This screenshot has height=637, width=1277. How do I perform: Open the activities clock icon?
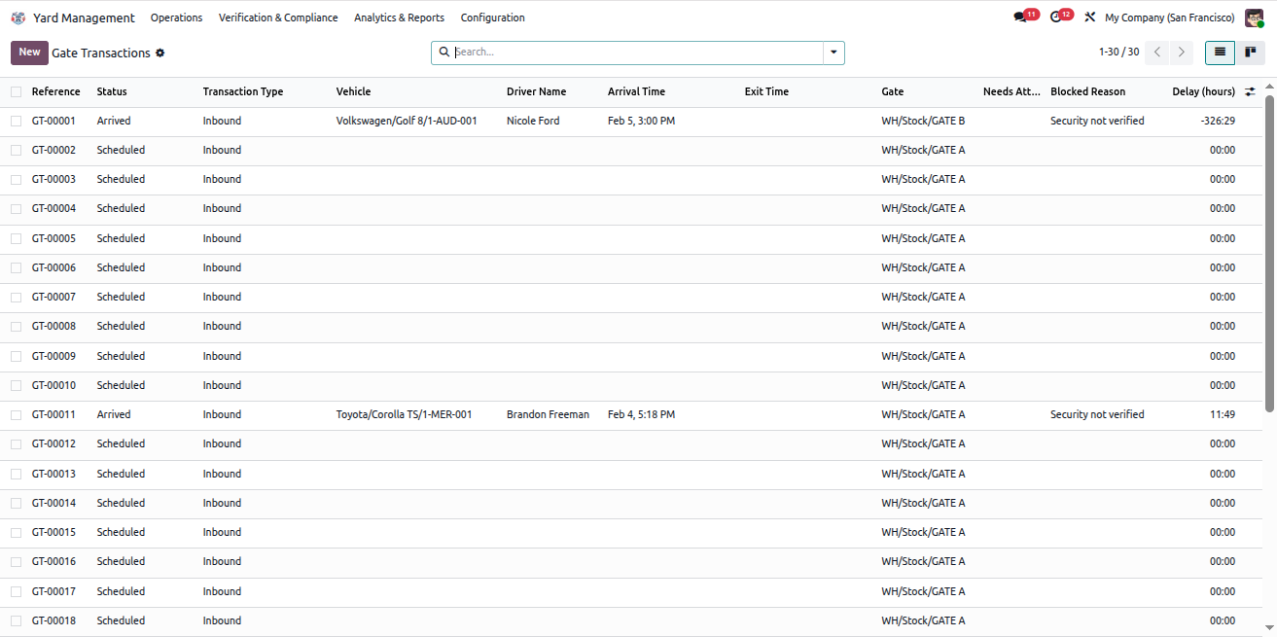[x=1056, y=18]
